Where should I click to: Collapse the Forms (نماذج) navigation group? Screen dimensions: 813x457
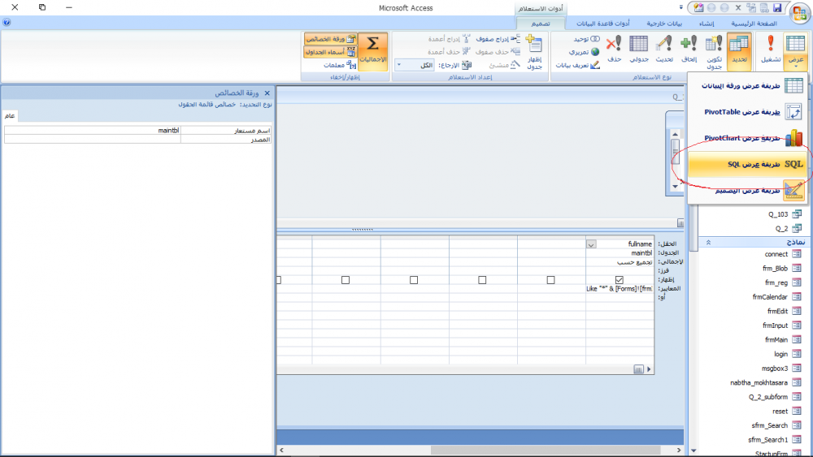tap(708, 242)
